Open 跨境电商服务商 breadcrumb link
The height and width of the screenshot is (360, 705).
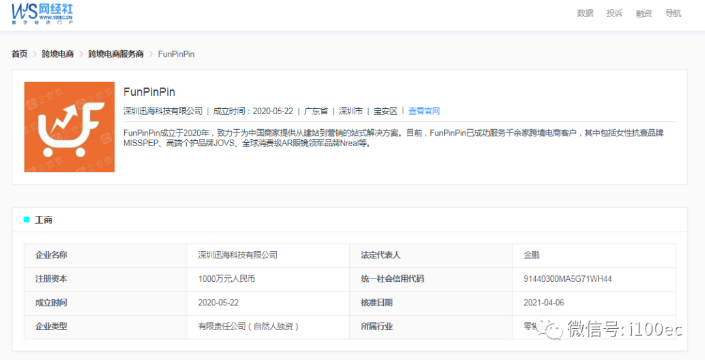tap(116, 54)
